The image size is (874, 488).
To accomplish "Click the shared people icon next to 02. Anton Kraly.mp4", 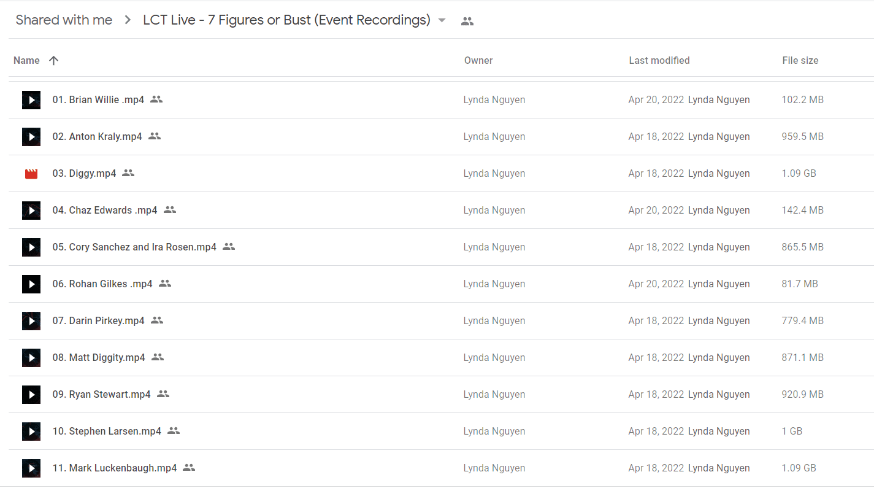I will [x=155, y=136].
